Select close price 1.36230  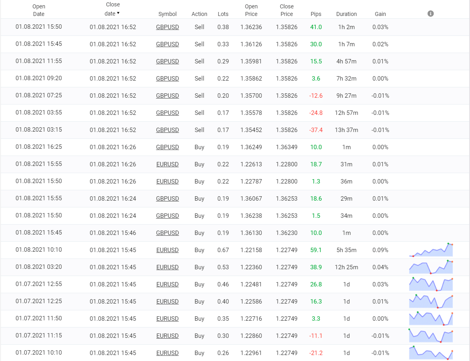click(x=287, y=233)
